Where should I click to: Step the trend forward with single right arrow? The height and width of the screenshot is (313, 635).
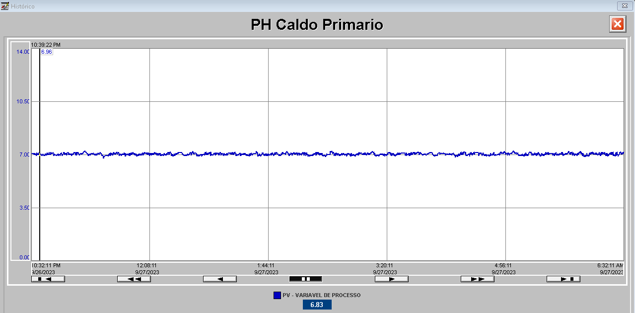(x=392, y=279)
